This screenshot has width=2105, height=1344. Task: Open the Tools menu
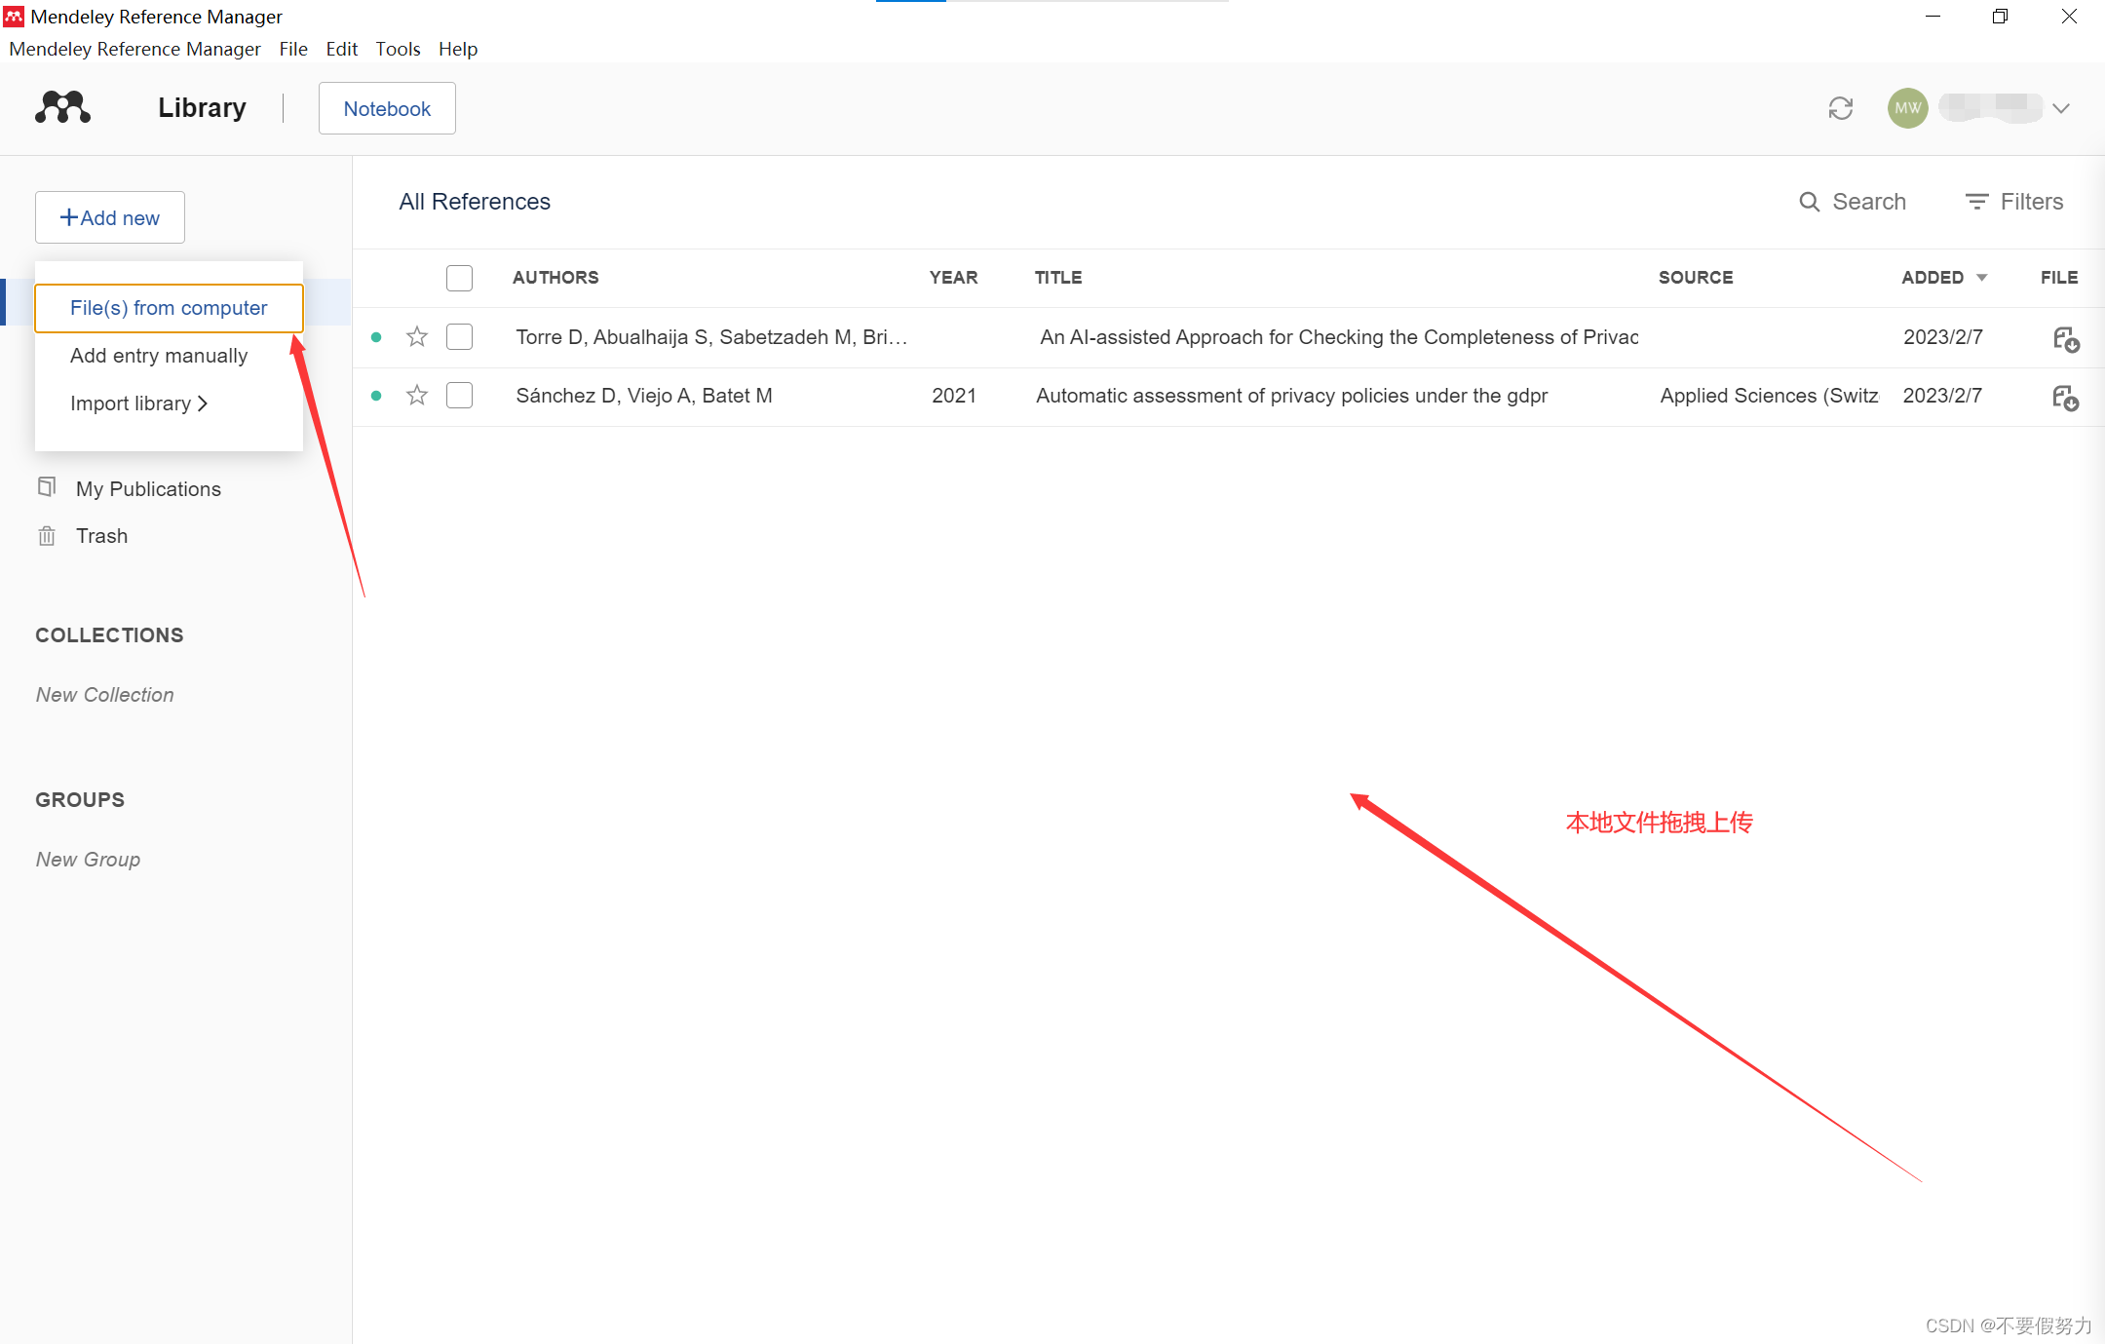[398, 49]
